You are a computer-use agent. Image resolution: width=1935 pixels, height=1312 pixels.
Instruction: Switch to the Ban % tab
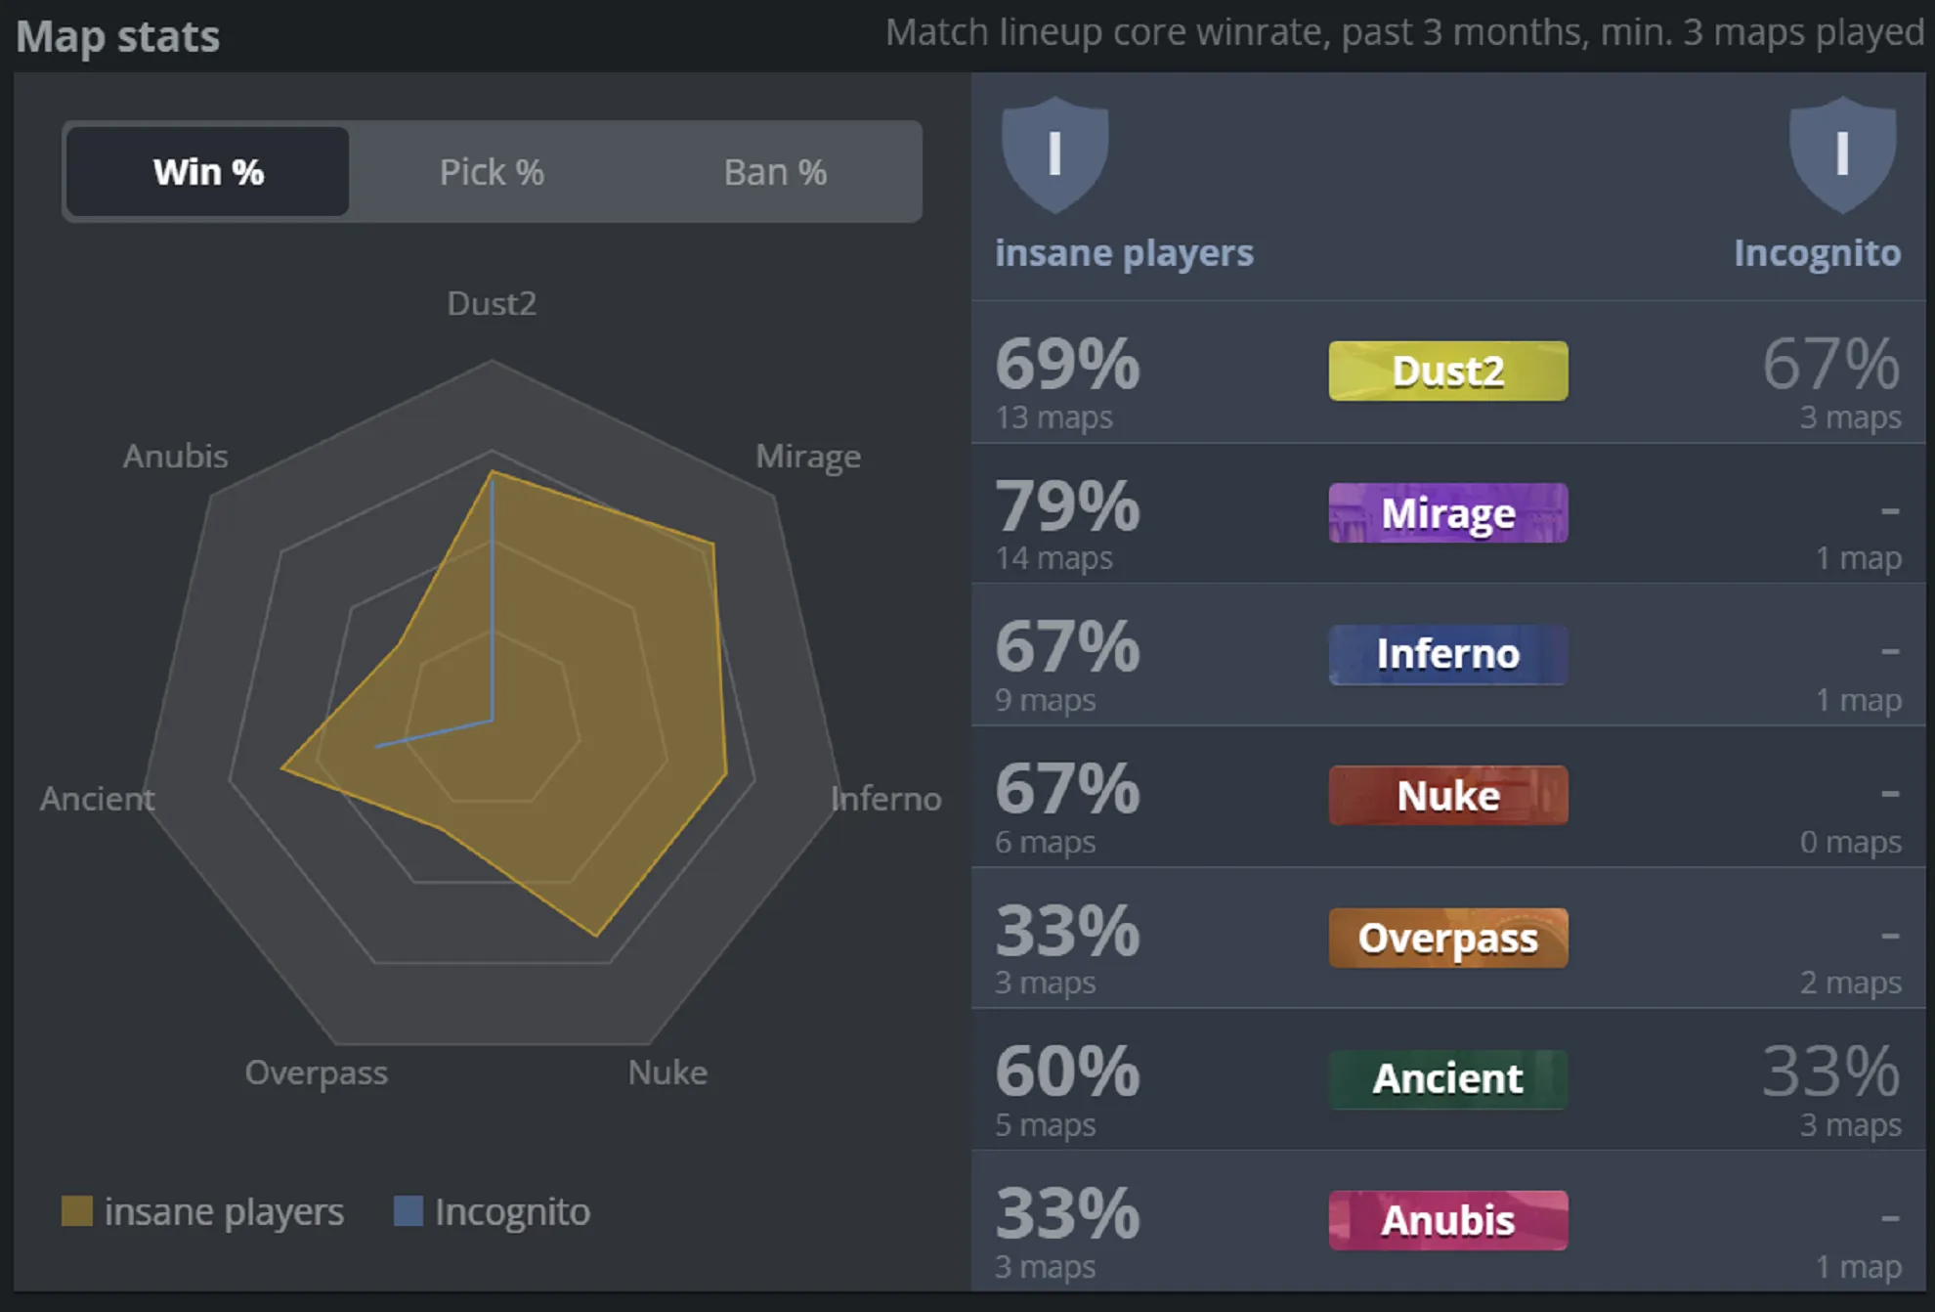pos(775,172)
